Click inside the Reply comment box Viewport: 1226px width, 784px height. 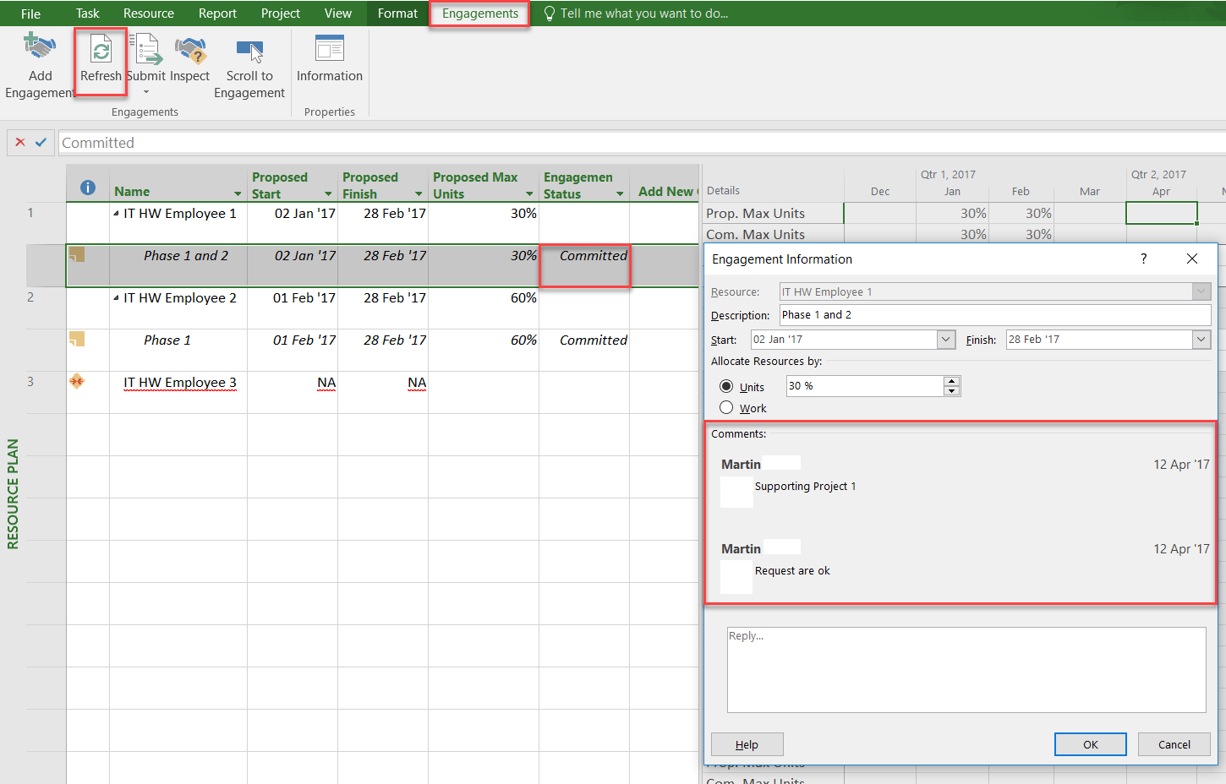click(966, 670)
